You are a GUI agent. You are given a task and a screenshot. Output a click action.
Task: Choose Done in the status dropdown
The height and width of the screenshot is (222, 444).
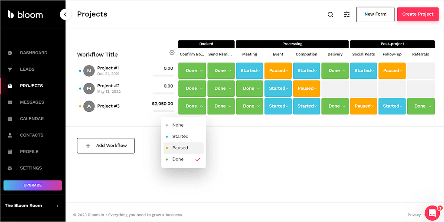point(183,159)
